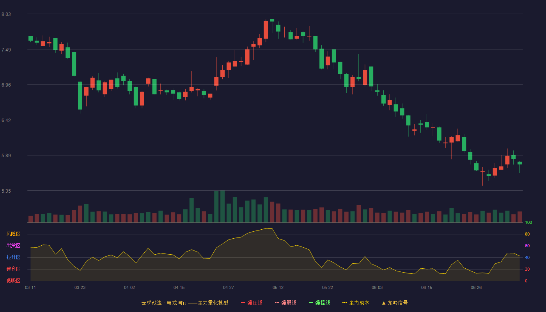Viewport: 546px width, 312px height.
Task: Click the 龙吟信号 triangle legend icon
Action: pos(384,303)
